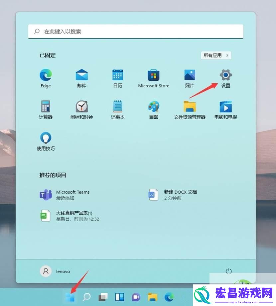
Task: Launch Edge from the taskbar
Action: (x=169, y=297)
